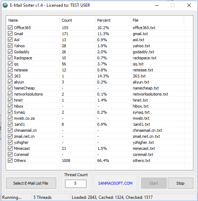Minimize the E-Mail Sorter window
Viewport: 198px width, 201px height.
click(x=157, y=5)
